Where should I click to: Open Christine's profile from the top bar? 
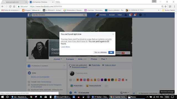coord(101,15)
